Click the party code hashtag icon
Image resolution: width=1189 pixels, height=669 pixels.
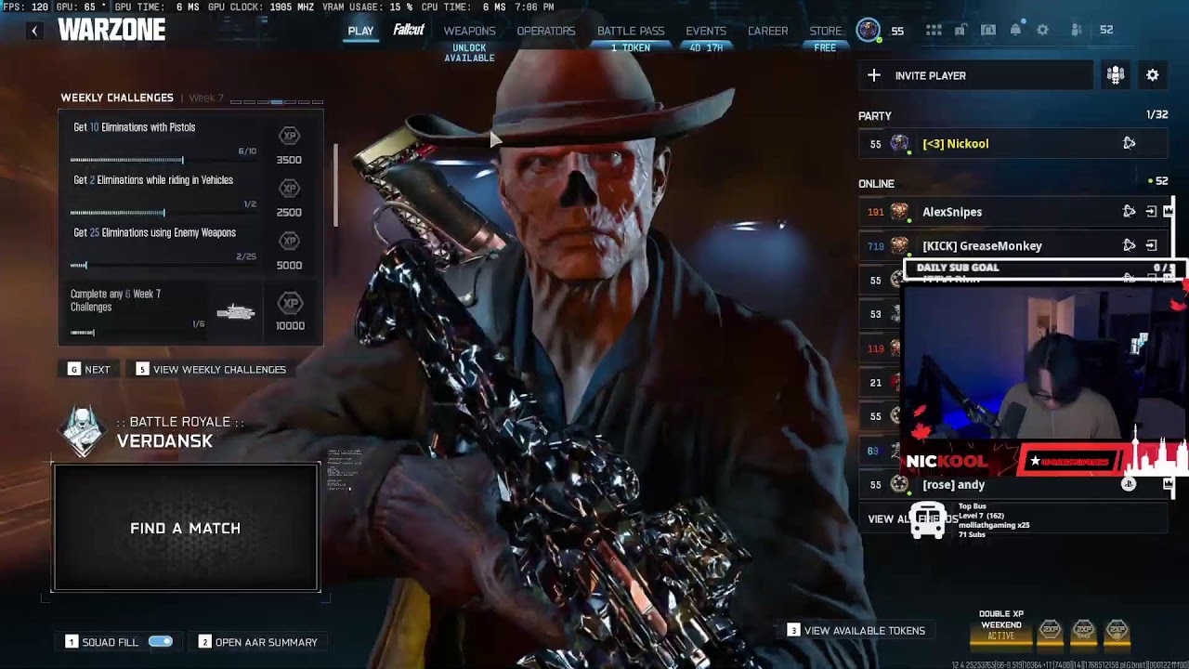pyautogui.click(x=1116, y=75)
